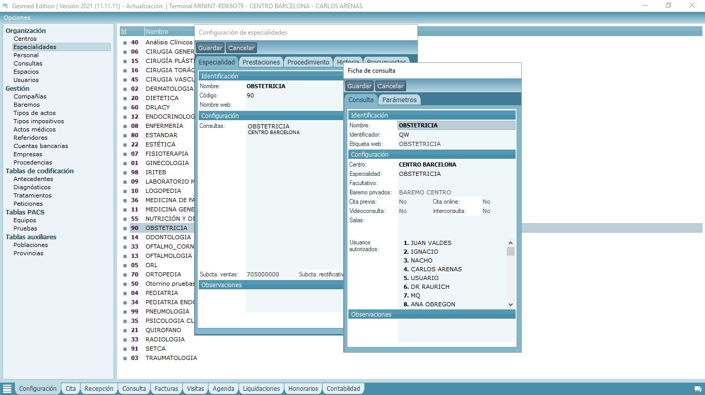Click the square icon beside TRAUMATOLOGIA
Screen dimensions: 705x395
click(124, 358)
